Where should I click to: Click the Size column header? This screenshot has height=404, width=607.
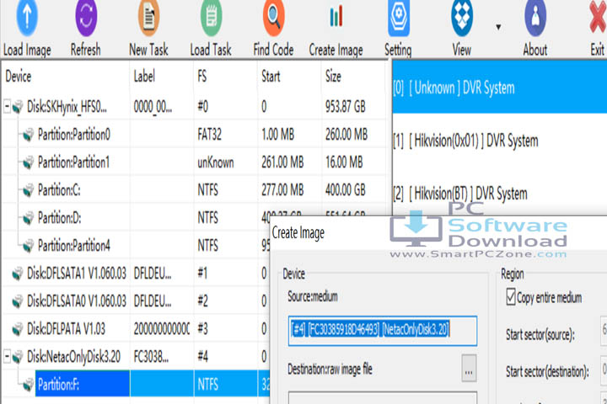[x=333, y=77]
